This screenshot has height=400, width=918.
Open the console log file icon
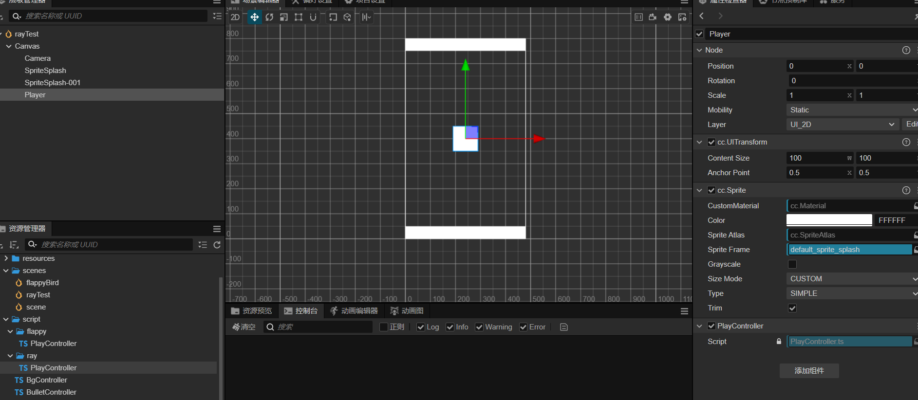click(x=564, y=327)
